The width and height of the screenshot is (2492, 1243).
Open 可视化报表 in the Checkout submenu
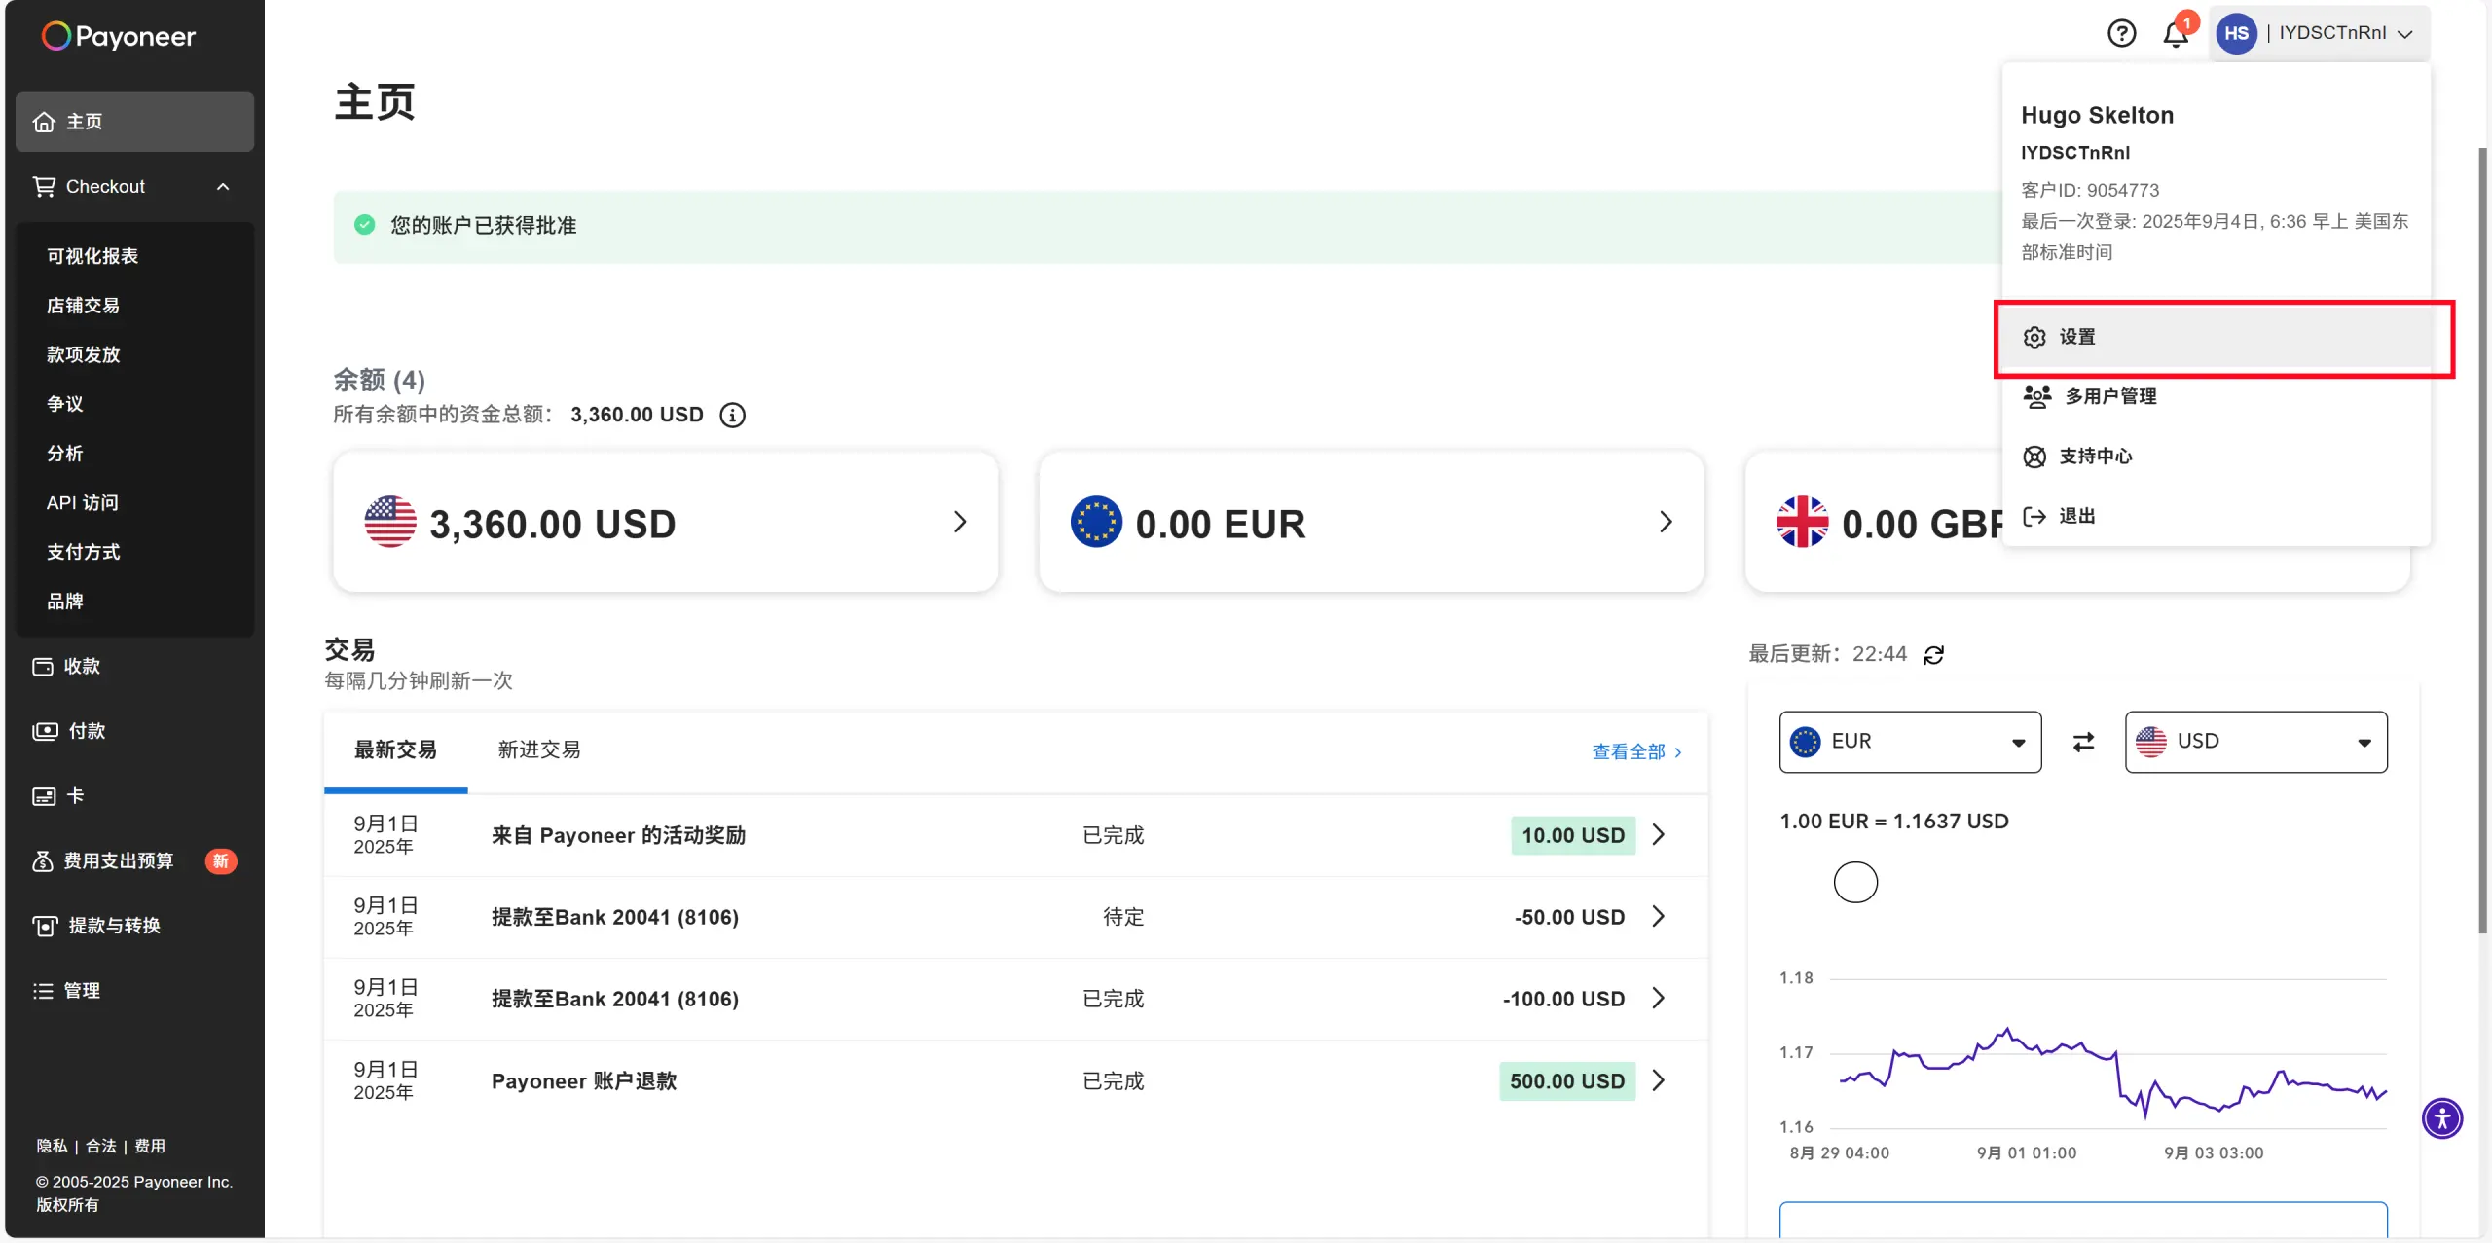coord(92,256)
